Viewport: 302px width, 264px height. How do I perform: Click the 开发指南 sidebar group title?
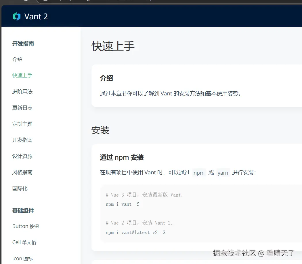coord(23,44)
